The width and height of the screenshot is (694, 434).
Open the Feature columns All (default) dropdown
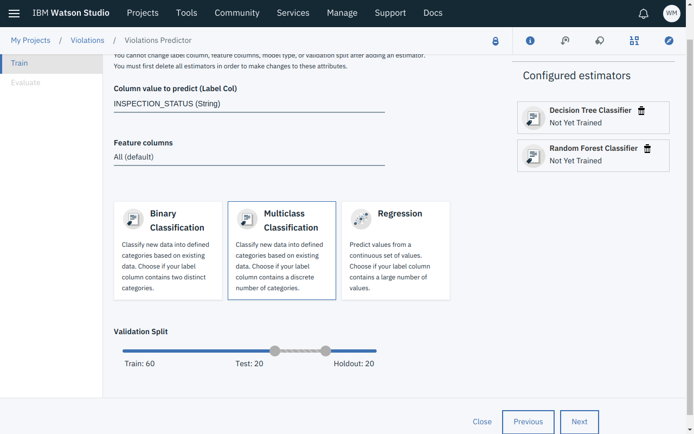tap(249, 157)
